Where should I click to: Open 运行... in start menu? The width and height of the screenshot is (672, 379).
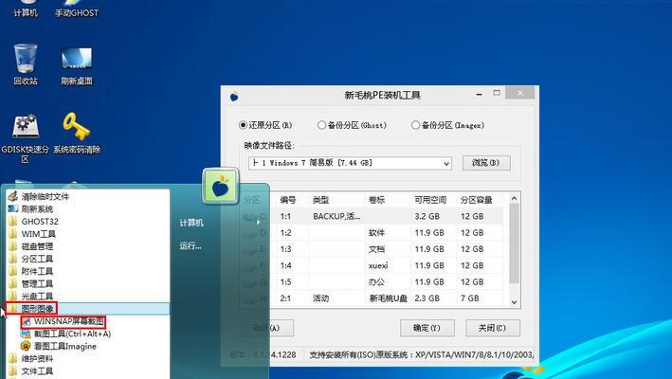[x=191, y=245]
